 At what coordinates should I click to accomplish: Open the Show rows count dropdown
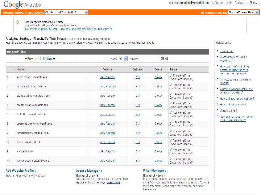click(123, 59)
